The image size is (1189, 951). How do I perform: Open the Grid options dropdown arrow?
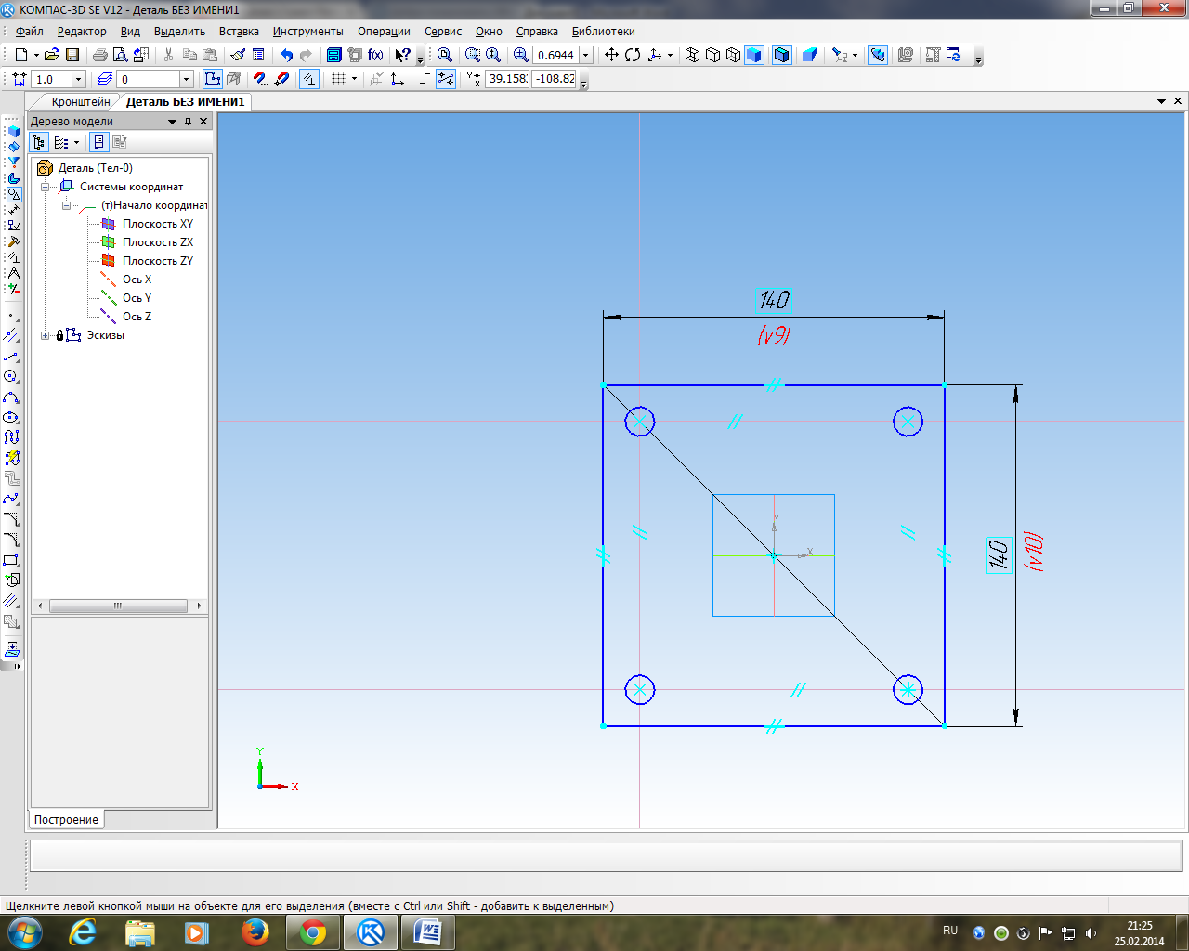[354, 79]
